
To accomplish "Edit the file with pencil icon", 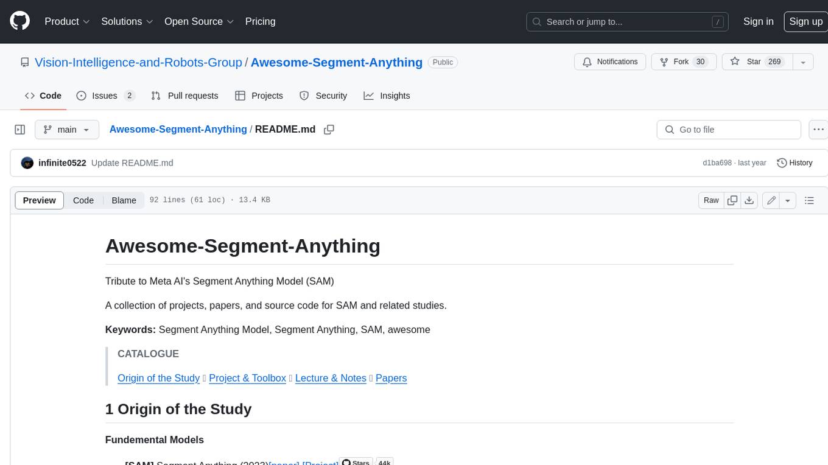I will (771, 200).
